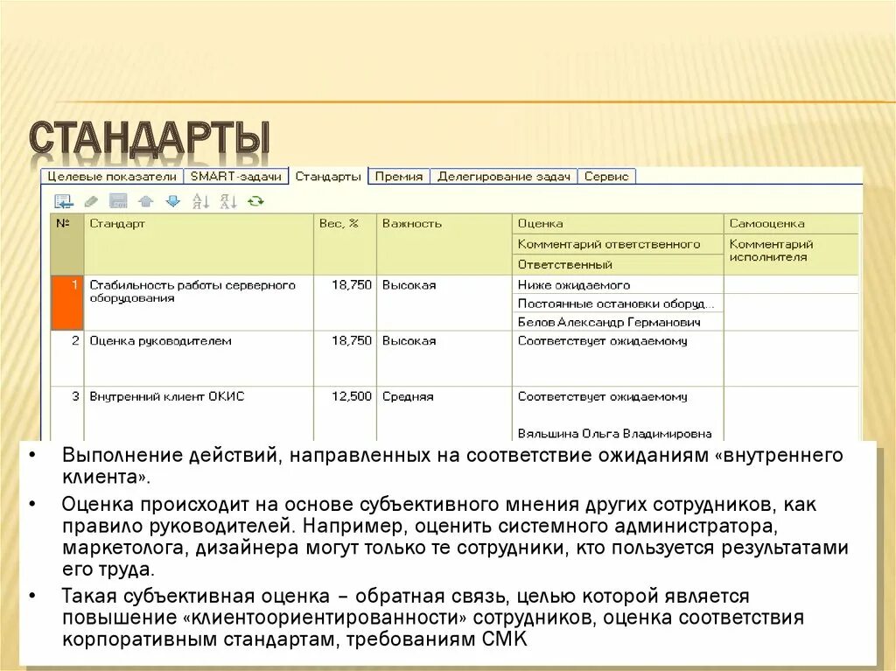Click the Комментарий ответственного header
Viewport: 896px width, 671px height.
point(618,244)
